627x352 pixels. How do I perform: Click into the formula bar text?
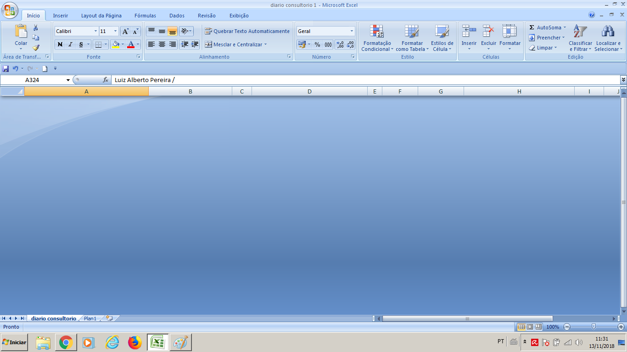(365, 80)
